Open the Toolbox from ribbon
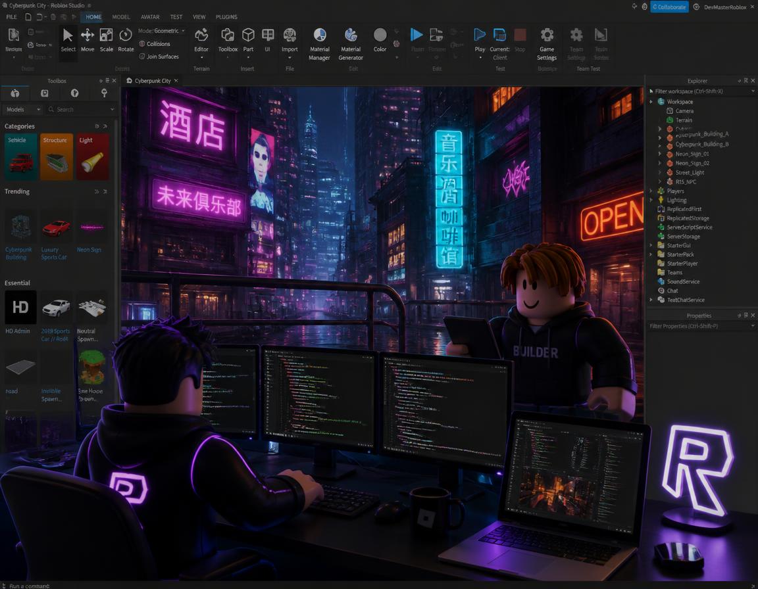The height and width of the screenshot is (589, 758). tap(228, 40)
